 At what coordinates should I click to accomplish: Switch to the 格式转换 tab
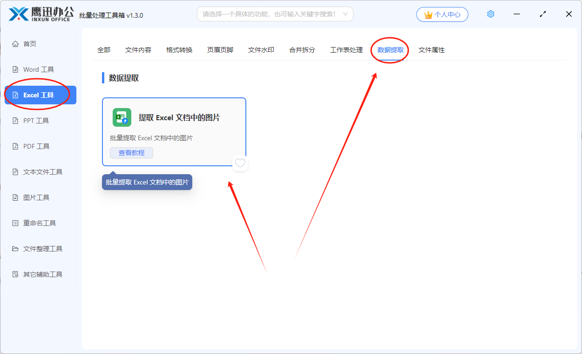pyautogui.click(x=179, y=49)
